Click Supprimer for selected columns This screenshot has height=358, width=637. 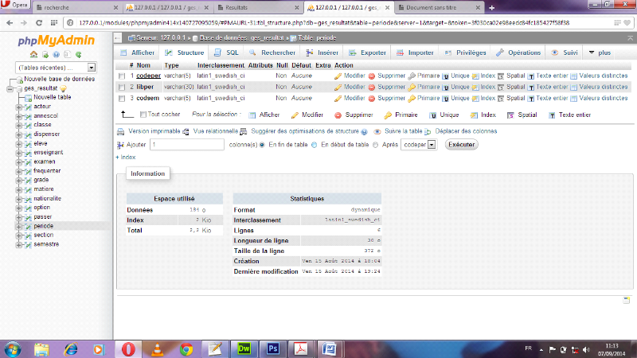pyautogui.click(x=354, y=115)
